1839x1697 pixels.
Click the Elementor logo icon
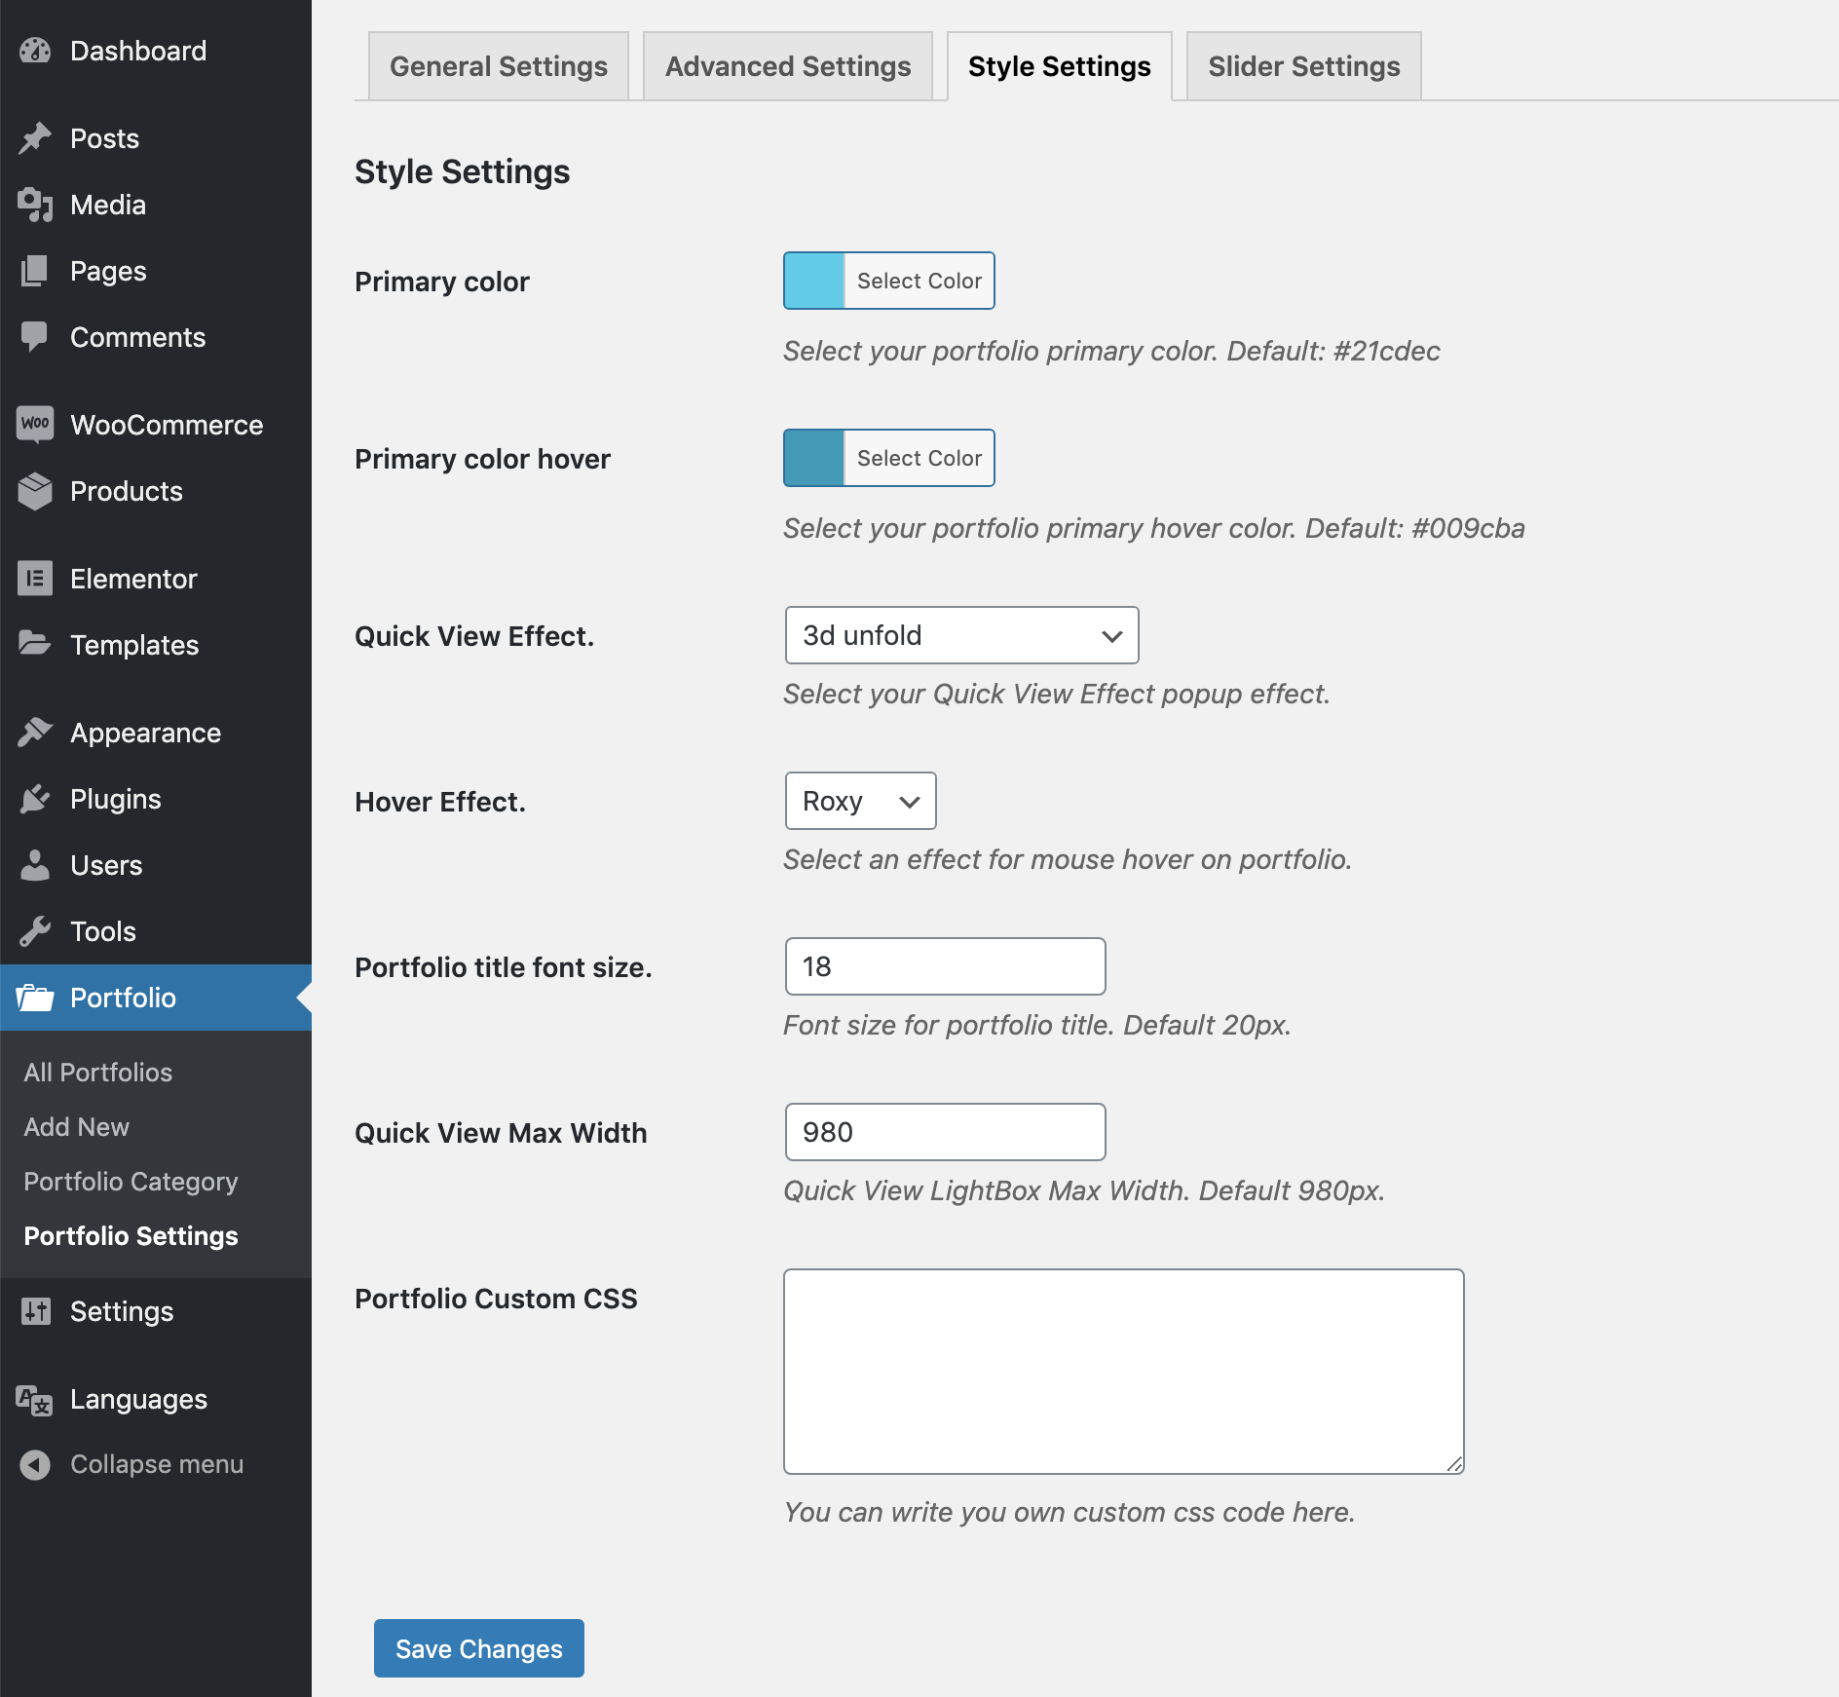click(35, 579)
